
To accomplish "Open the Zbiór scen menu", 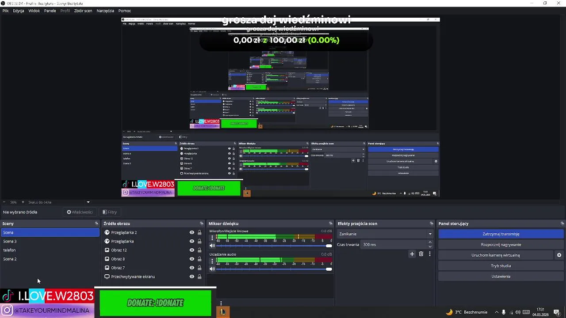I will pyautogui.click(x=84, y=11).
